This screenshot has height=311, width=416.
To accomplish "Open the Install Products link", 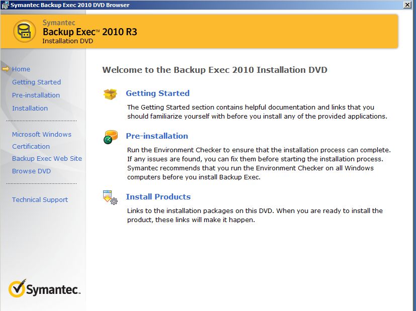I will pos(158,196).
